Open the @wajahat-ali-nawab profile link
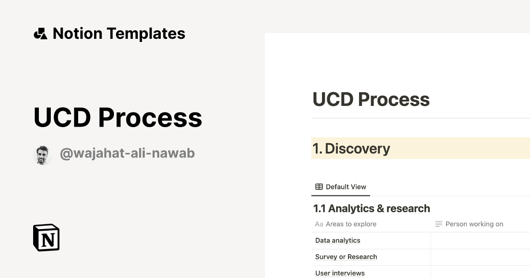530x278 pixels. (127, 153)
